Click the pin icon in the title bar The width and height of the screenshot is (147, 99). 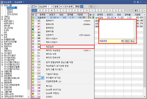click(138, 2)
